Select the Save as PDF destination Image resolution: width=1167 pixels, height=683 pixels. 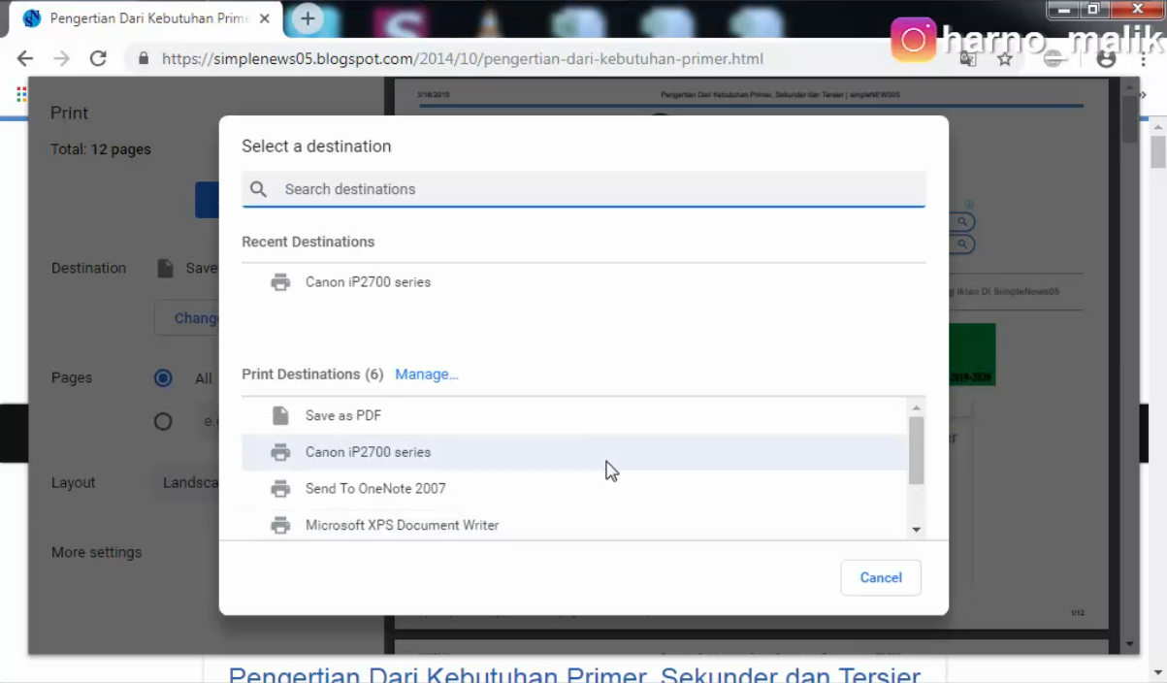tap(344, 415)
